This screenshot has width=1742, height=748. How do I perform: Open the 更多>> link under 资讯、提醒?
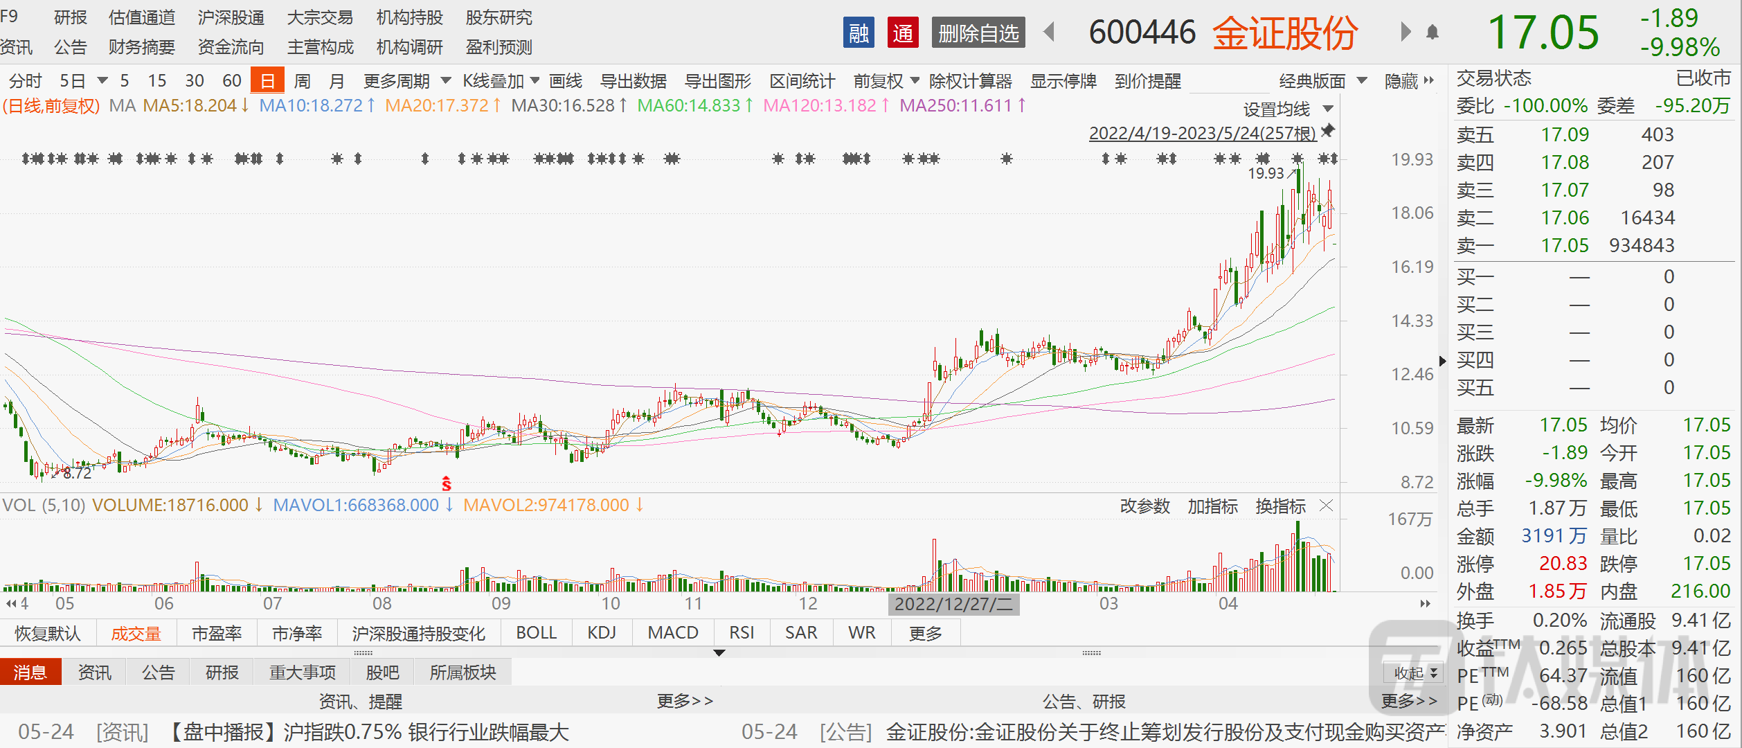coord(685,702)
